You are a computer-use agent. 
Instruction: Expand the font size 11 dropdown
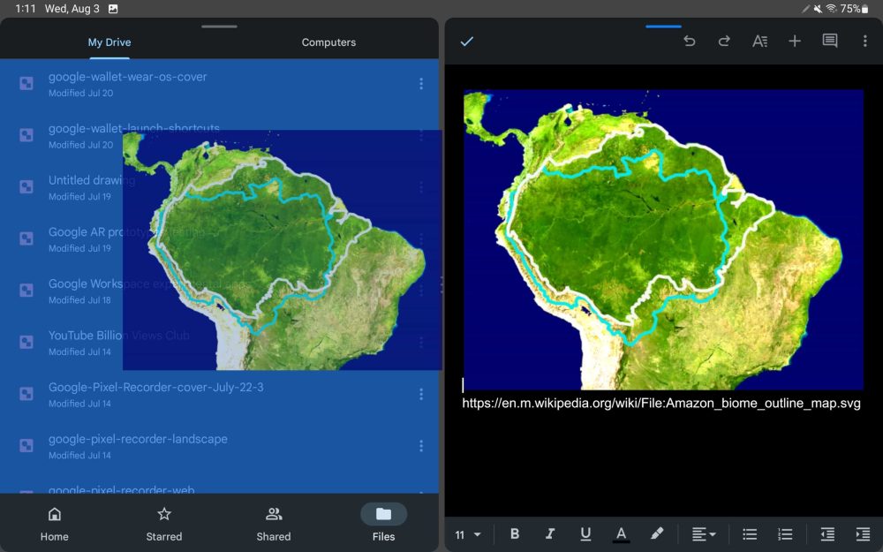point(468,534)
